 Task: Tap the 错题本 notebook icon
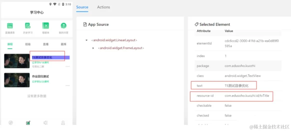pyautogui.click(x=46, y=26)
